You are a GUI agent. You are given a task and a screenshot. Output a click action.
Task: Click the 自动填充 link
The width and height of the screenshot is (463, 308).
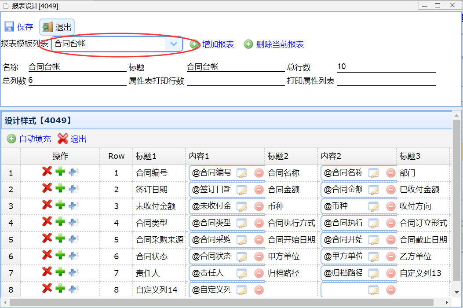[35, 139]
